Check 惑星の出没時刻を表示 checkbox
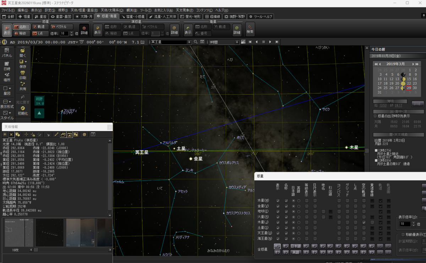Screen dimensions: 426x263 pyautogui.click(x=375, y=116)
